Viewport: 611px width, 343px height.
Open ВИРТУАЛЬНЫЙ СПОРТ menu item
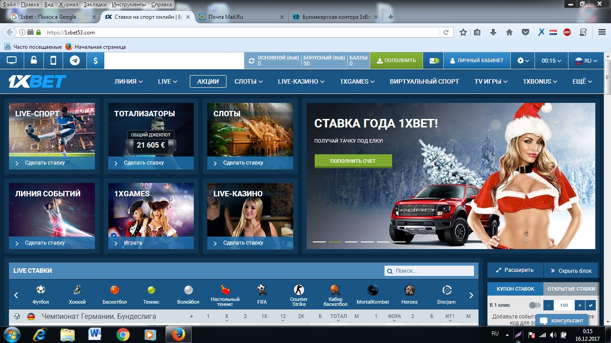tap(424, 81)
